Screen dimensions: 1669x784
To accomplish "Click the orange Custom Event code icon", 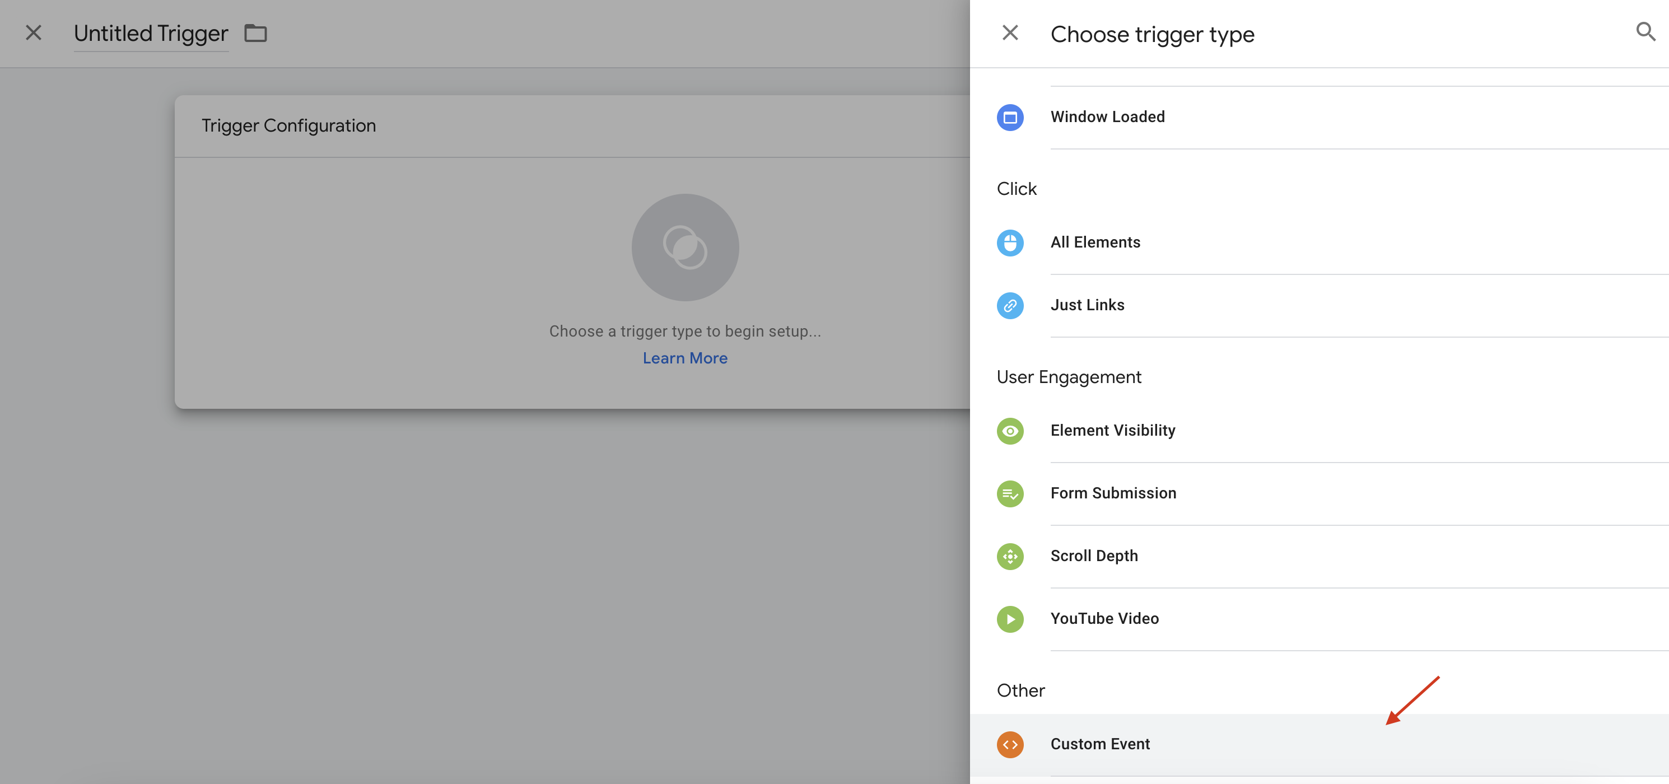I will click(1010, 744).
